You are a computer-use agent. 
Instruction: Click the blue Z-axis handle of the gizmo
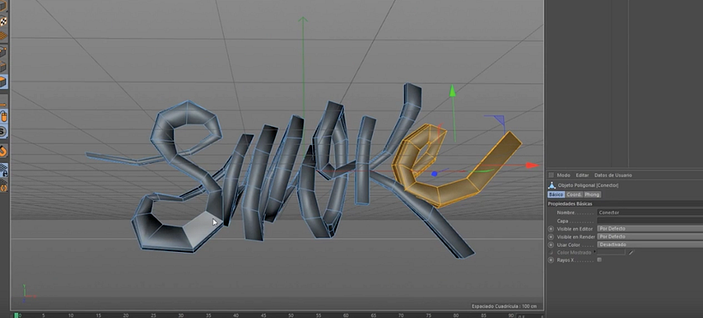click(x=434, y=174)
